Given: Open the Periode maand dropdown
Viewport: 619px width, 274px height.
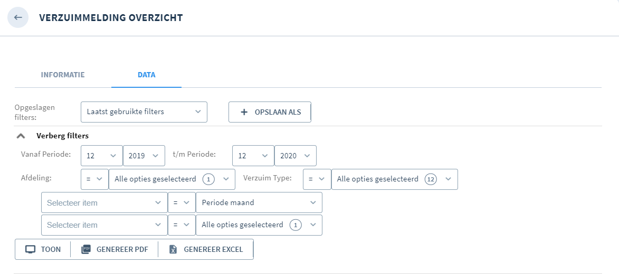Looking at the screenshot, I should (259, 203).
